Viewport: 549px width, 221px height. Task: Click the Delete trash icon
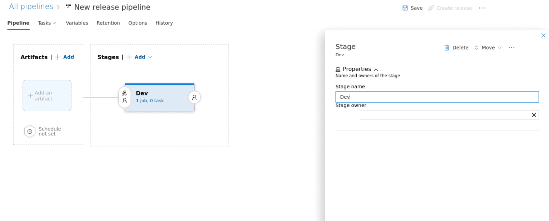447,47
